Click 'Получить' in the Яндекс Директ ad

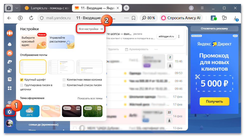click(214, 101)
